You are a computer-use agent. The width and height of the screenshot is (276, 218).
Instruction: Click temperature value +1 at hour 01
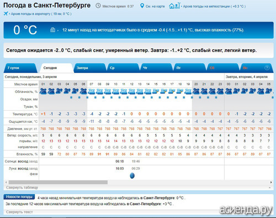(x=43, y=114)
